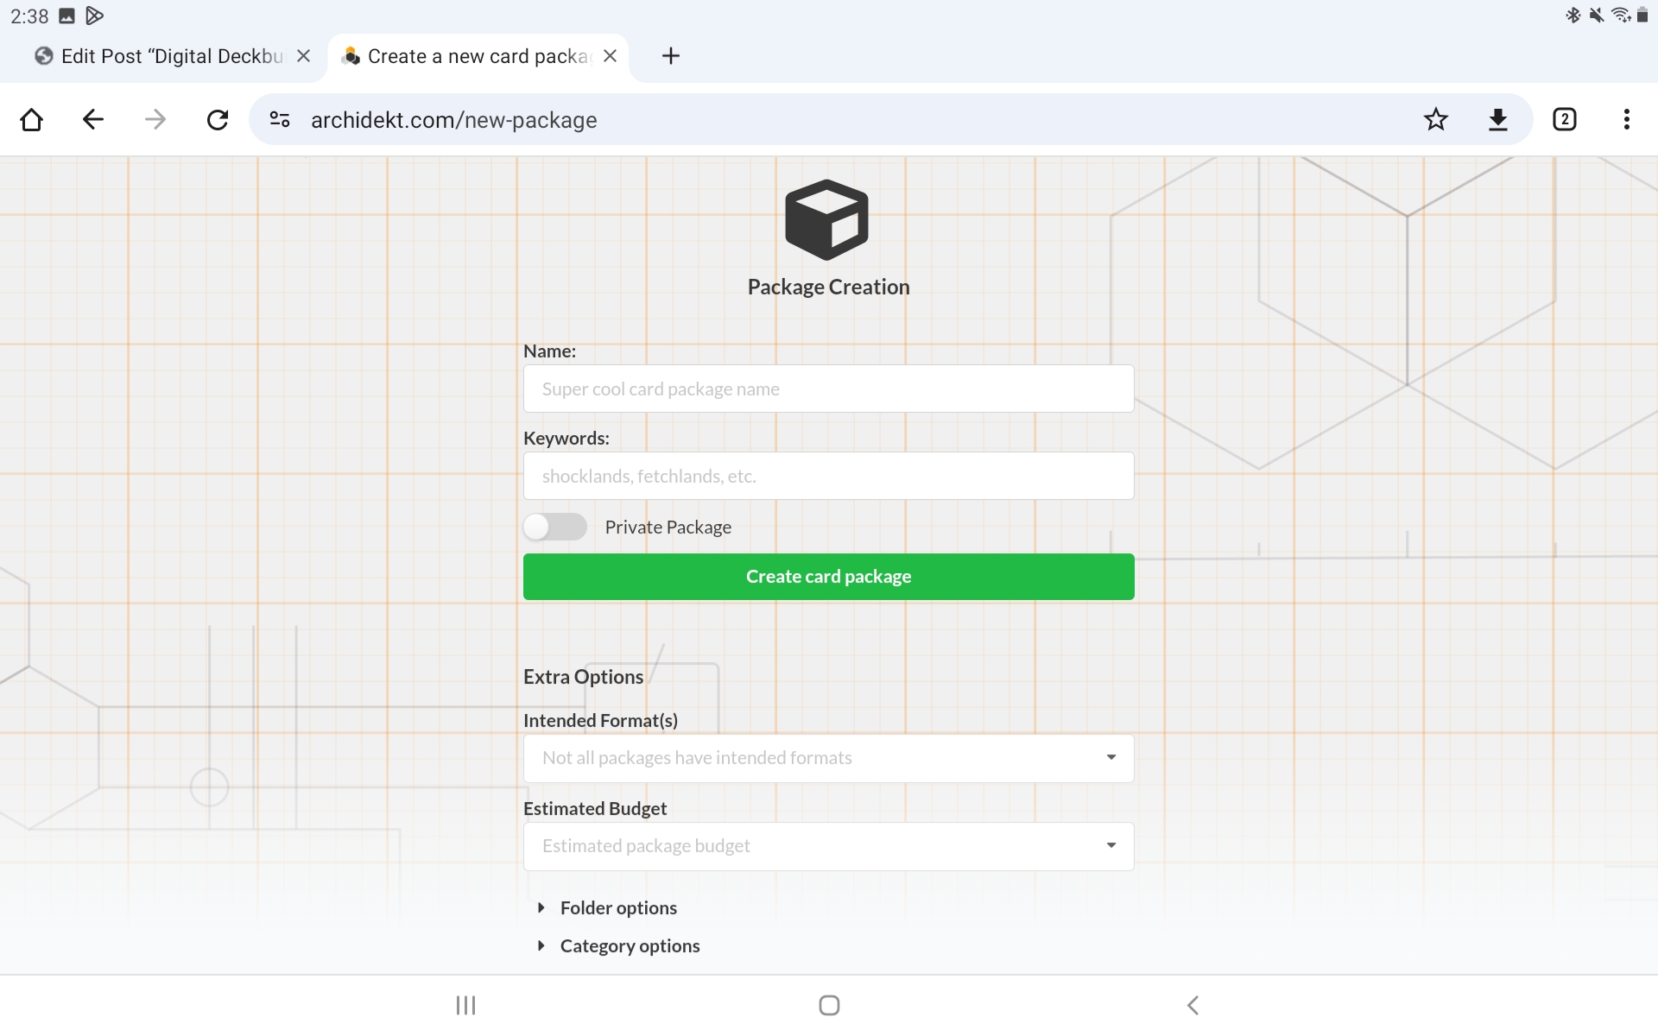
Task: Tap the Android recent apps button
Action: pyautogui.click(x=465, y=1005)
